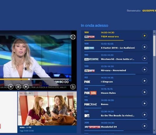Click the Sky Sport 24 channel logo
This screenshot has width=156, height=135.
pos(92,127)
